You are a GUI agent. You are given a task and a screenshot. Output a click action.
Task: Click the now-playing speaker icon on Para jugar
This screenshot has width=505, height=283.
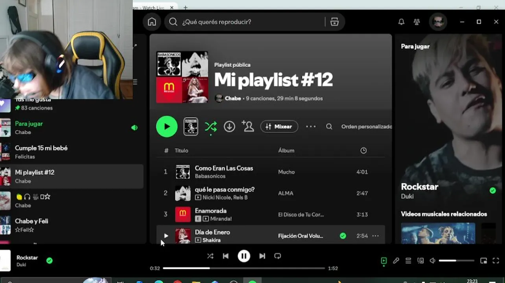135,128
